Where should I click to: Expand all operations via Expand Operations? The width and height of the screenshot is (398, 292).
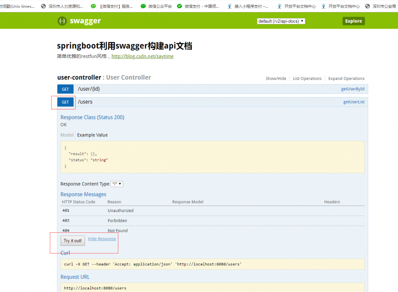346,78
